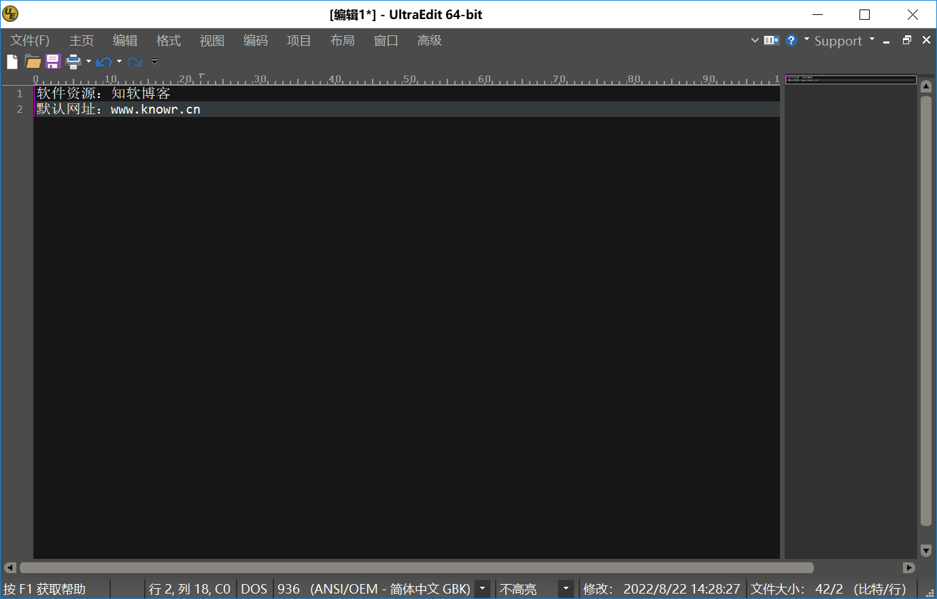Click the DOS line ending status entry
The height and width of the screenshot is (599, 937).
point(254,589)
